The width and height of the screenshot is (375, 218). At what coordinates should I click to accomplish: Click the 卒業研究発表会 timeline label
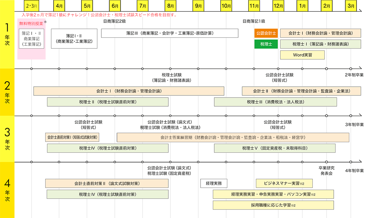tap(326, 170)
